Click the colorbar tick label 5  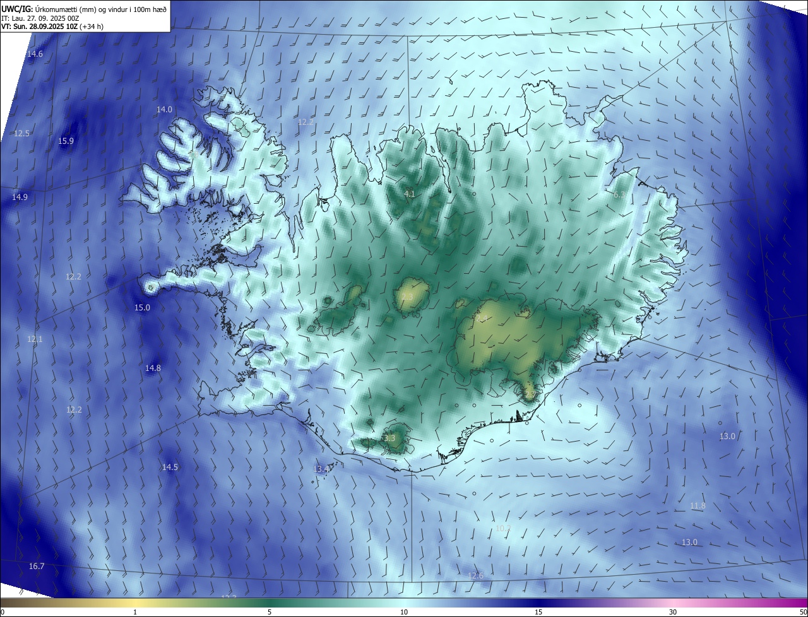pos(270,612)
